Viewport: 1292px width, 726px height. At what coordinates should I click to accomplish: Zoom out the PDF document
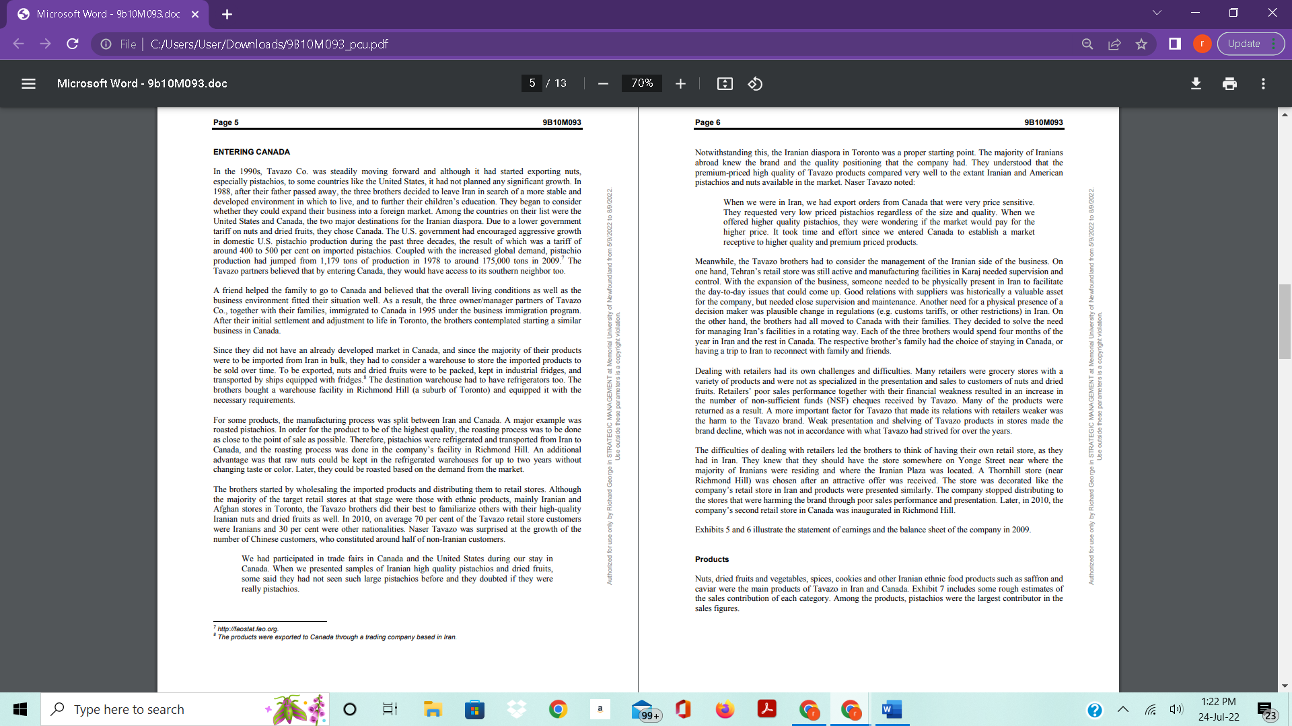tap(603, 83)
